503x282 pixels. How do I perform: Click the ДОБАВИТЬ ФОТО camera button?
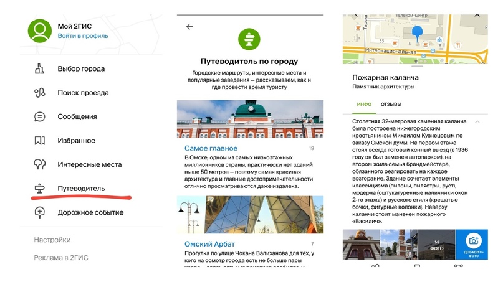click(472, 244)
